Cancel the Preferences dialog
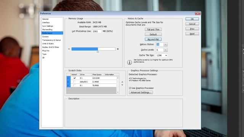The image size is (244, 137). [x=192, y=24]
